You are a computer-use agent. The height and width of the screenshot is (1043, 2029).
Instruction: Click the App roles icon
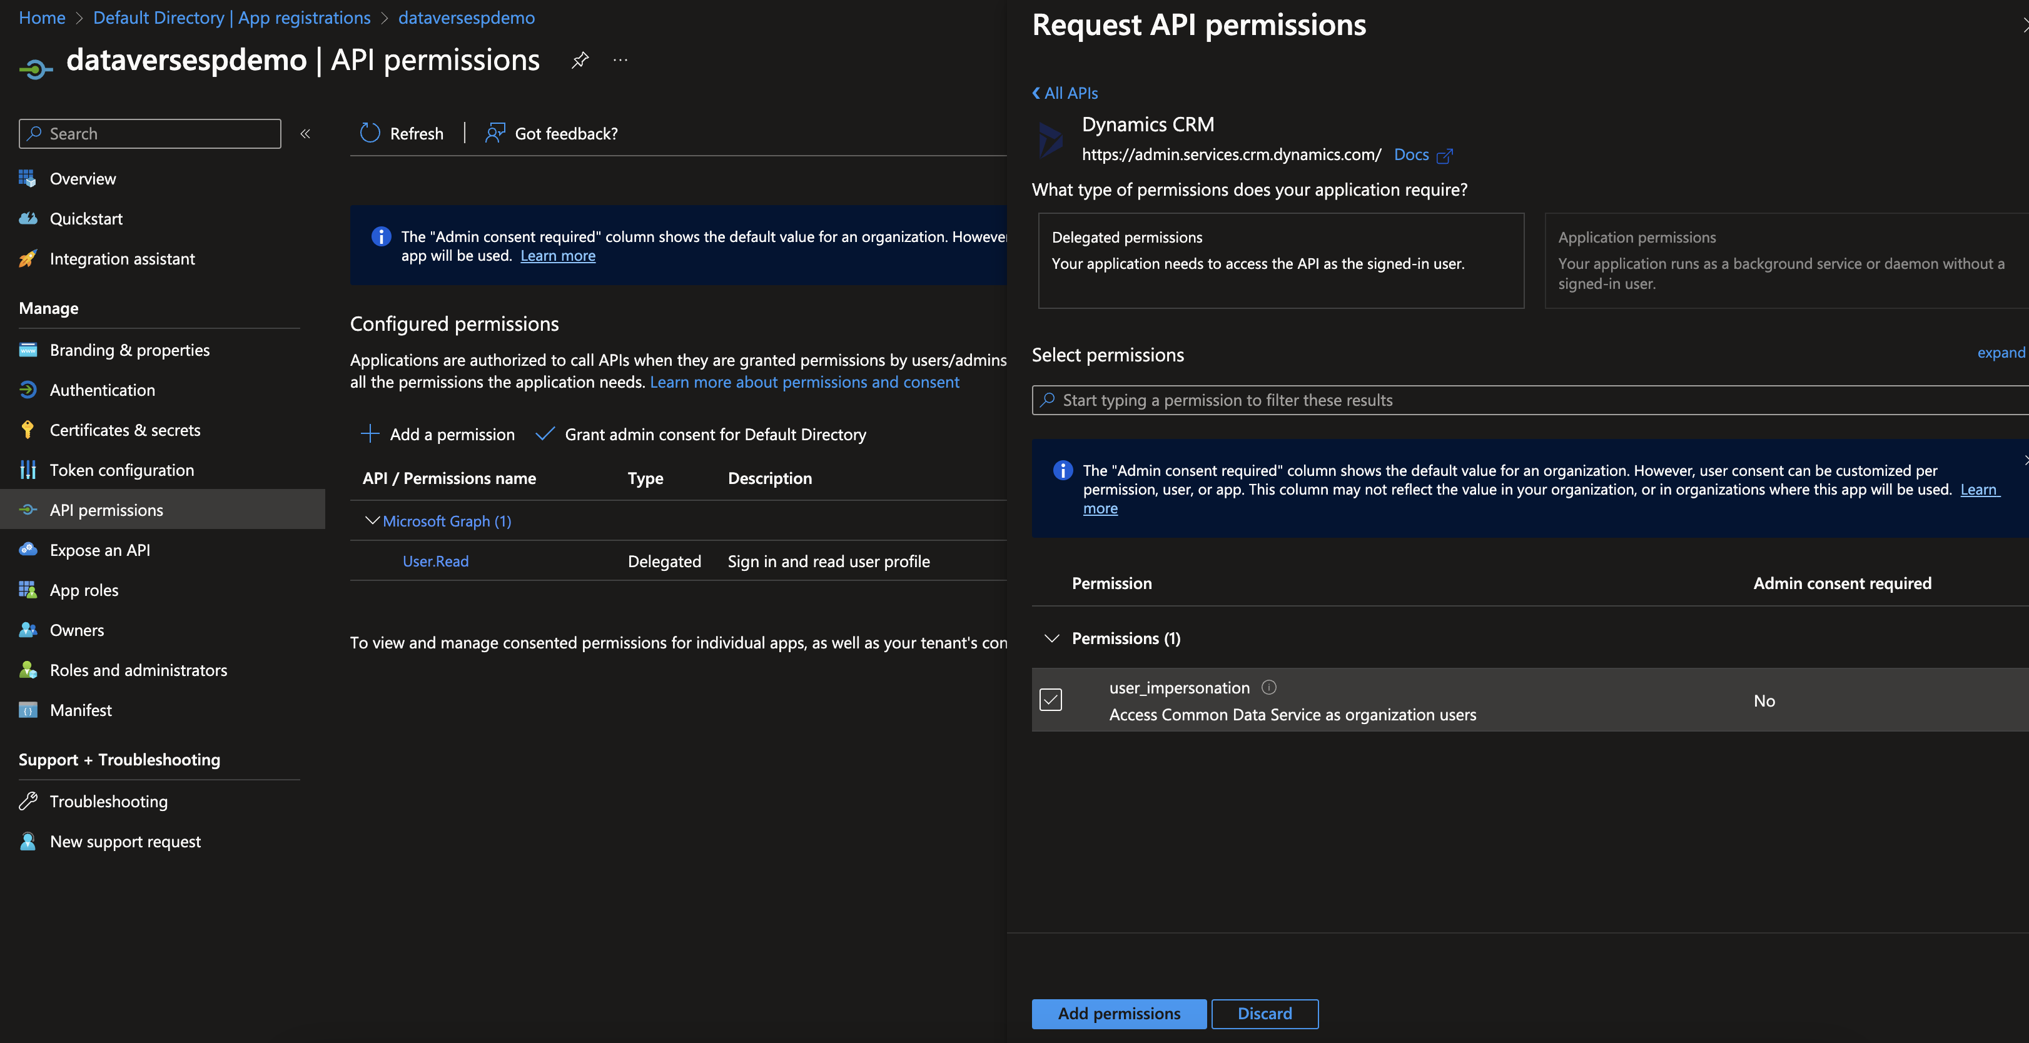[28, 590]
